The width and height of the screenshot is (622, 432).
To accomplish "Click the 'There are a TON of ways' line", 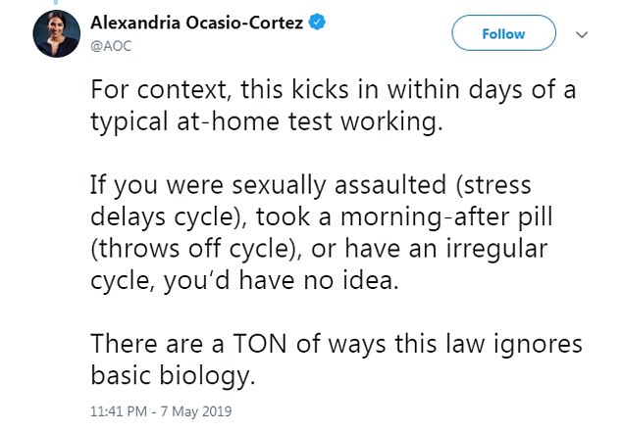I will coord(337,344).
